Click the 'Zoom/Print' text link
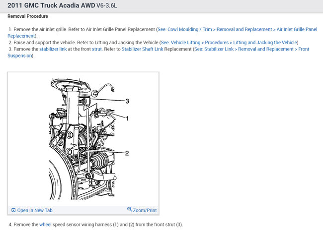 point(145,210)
